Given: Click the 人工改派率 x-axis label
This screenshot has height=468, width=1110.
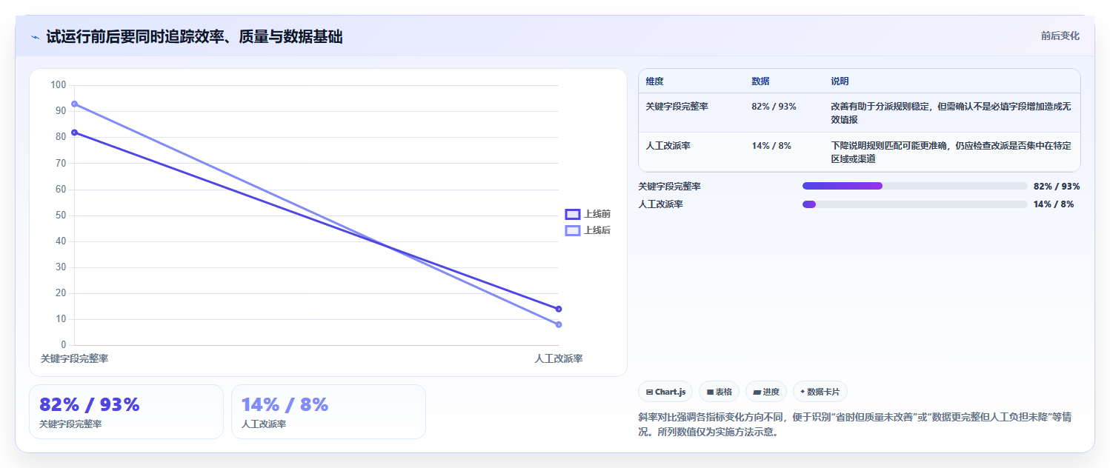Looking at the screenshot, I should click(x=559, y=358).
